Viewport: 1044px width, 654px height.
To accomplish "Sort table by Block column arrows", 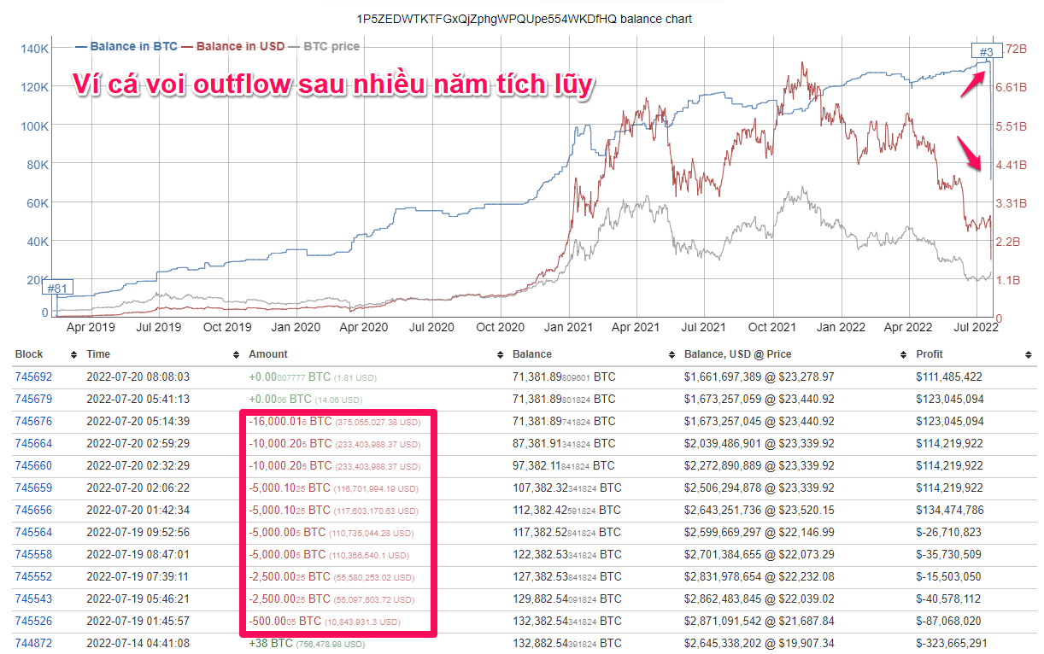I will (x=74, y=354).
